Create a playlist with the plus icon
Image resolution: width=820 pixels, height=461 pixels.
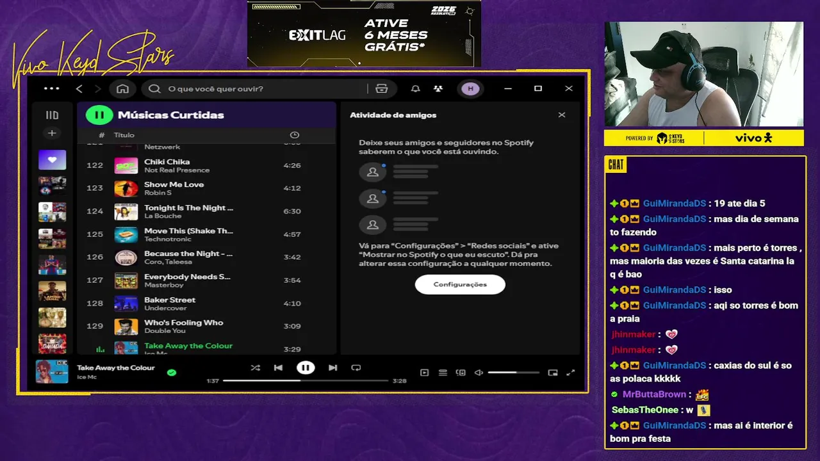pos(52,133)
